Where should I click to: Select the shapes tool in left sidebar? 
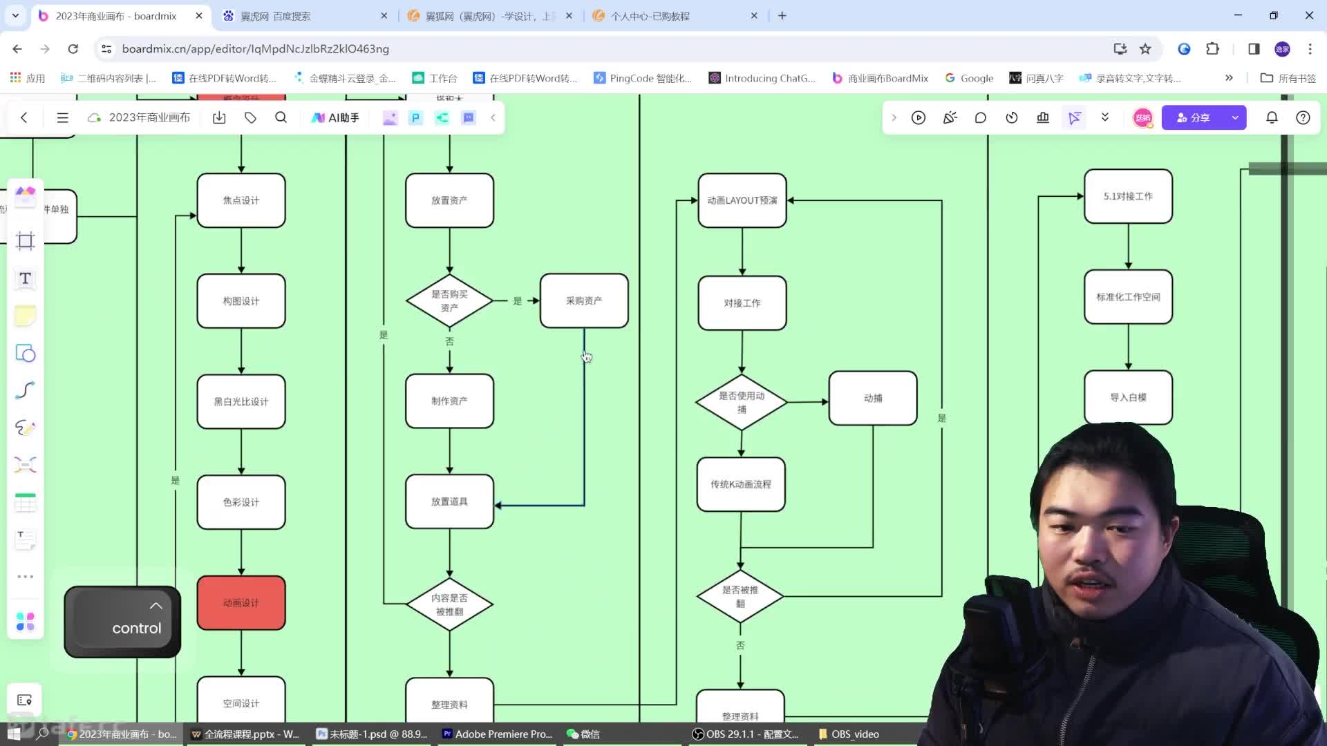[x=26, y=353]
